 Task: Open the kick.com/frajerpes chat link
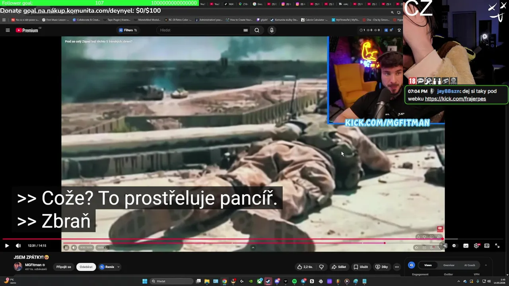[x=455, y=99]
